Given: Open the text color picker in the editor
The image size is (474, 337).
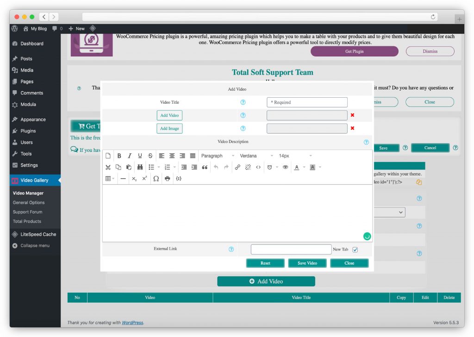Looking at the screenshot, I should point(297,167).
